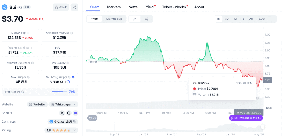
Task: Toggle LOG scale on chart
Action: (x=262, y=19)
